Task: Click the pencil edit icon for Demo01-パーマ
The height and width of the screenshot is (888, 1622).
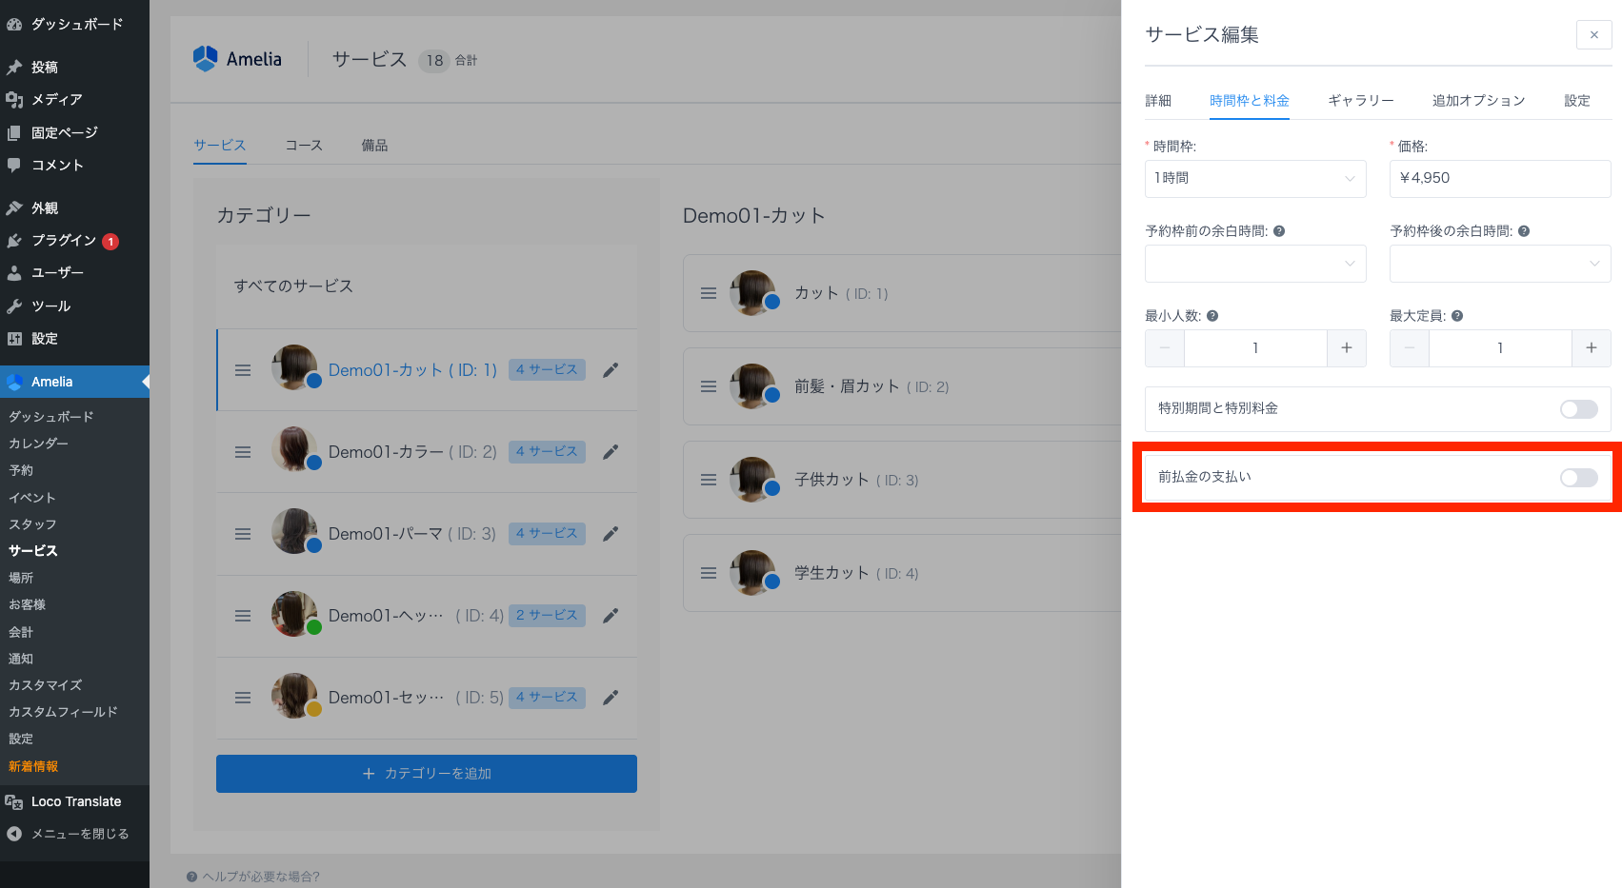Action: point(611,534)
